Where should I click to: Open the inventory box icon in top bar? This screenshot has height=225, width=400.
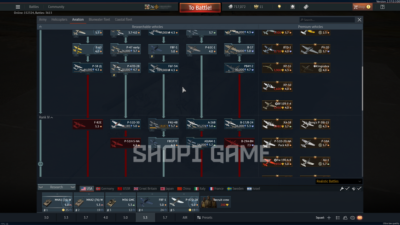(292, 7)
